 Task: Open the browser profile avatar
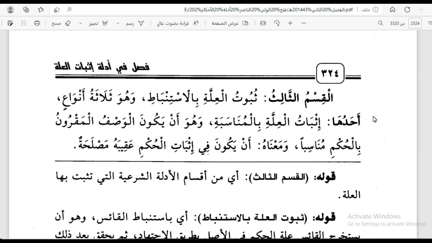click(x=10, y=10)
